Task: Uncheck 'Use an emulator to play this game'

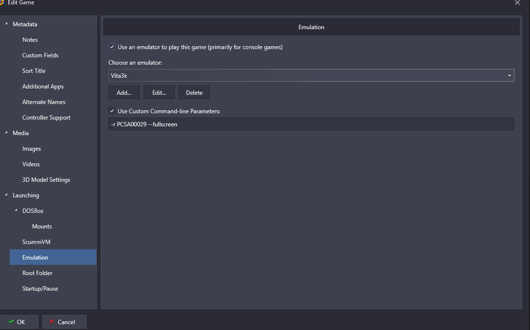Action: tap(112, 47)
